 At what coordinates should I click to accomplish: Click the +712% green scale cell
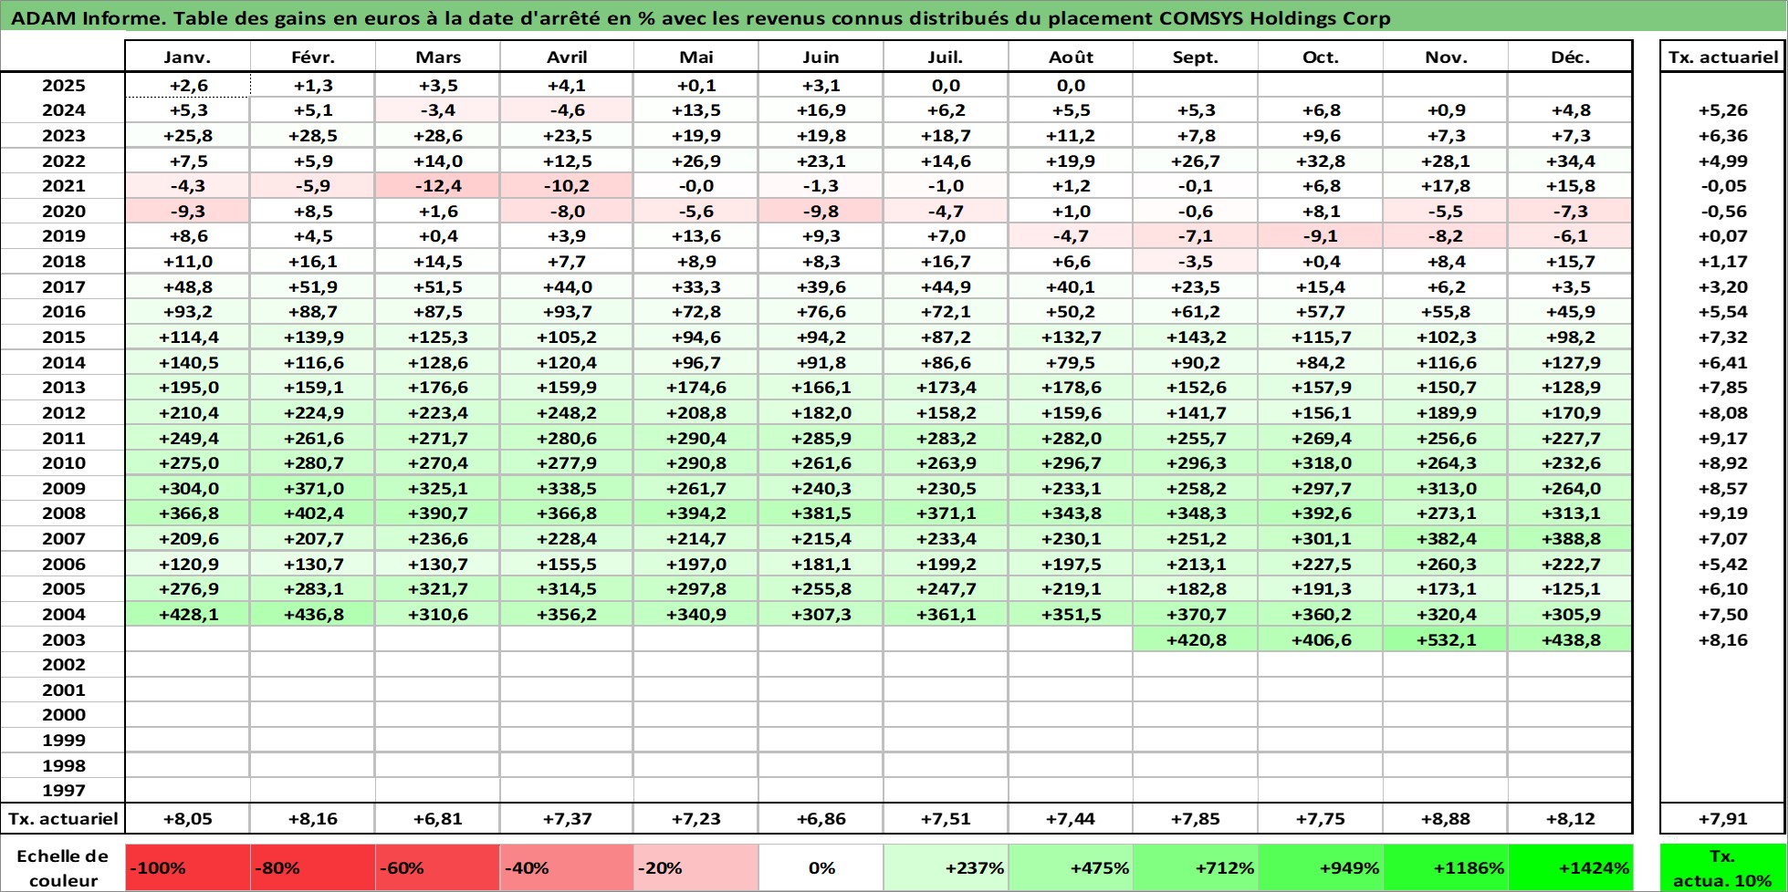(x=1195, y=868)
